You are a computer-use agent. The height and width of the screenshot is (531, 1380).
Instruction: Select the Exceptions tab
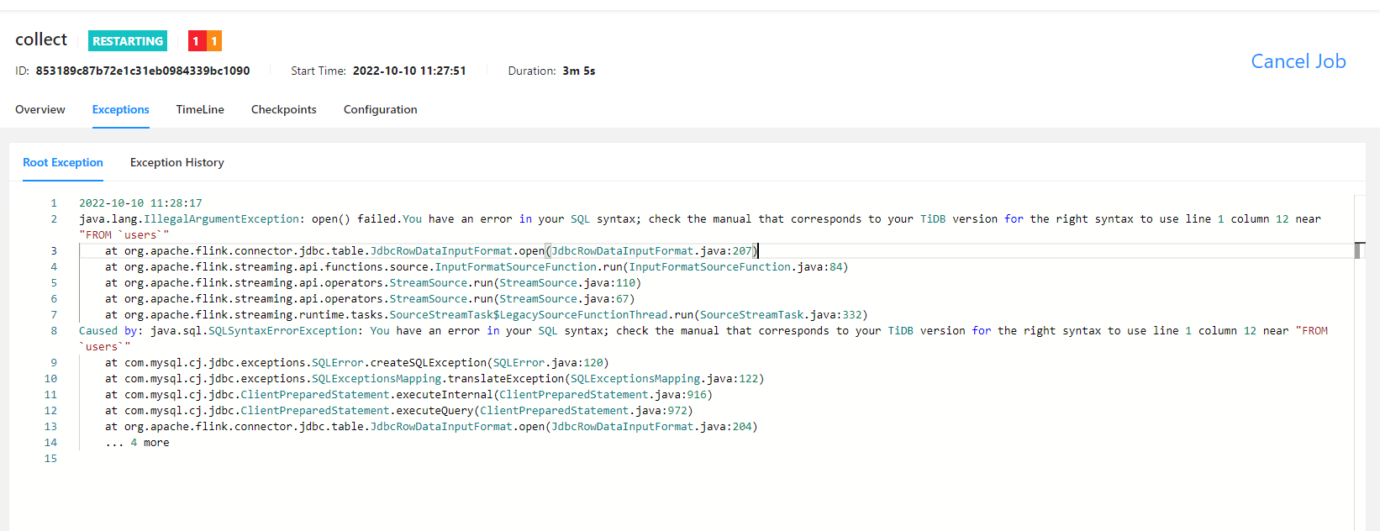(x=120, y=109)
